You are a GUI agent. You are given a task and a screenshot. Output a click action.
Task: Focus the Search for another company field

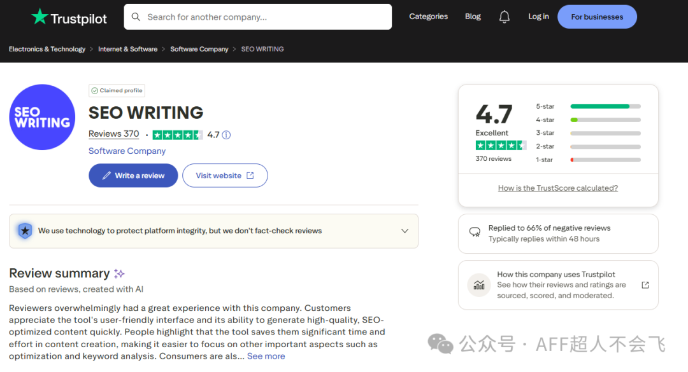pos(257,17)
